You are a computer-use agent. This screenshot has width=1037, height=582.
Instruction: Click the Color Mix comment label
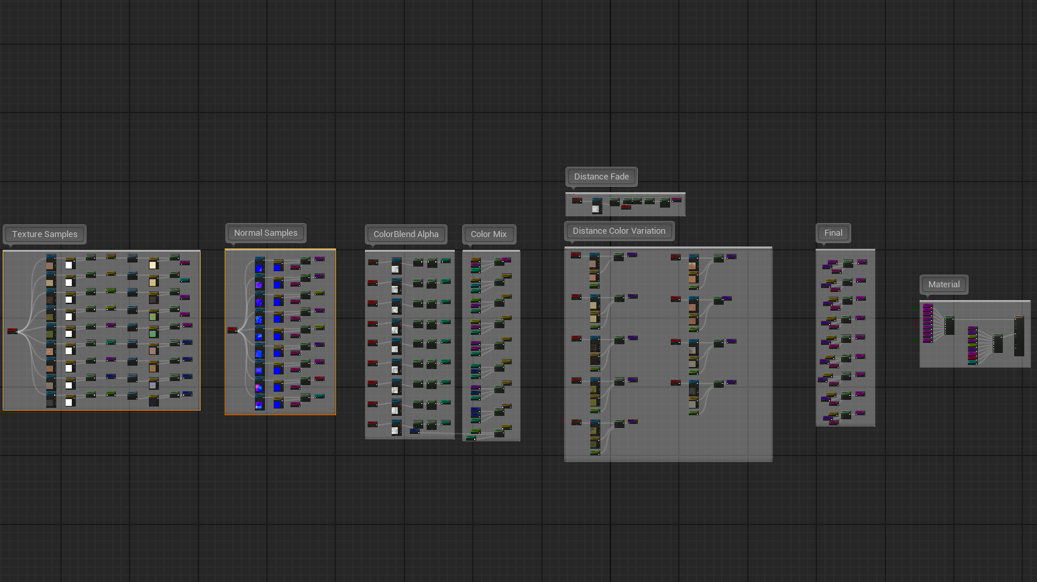[x=488, y=234]
